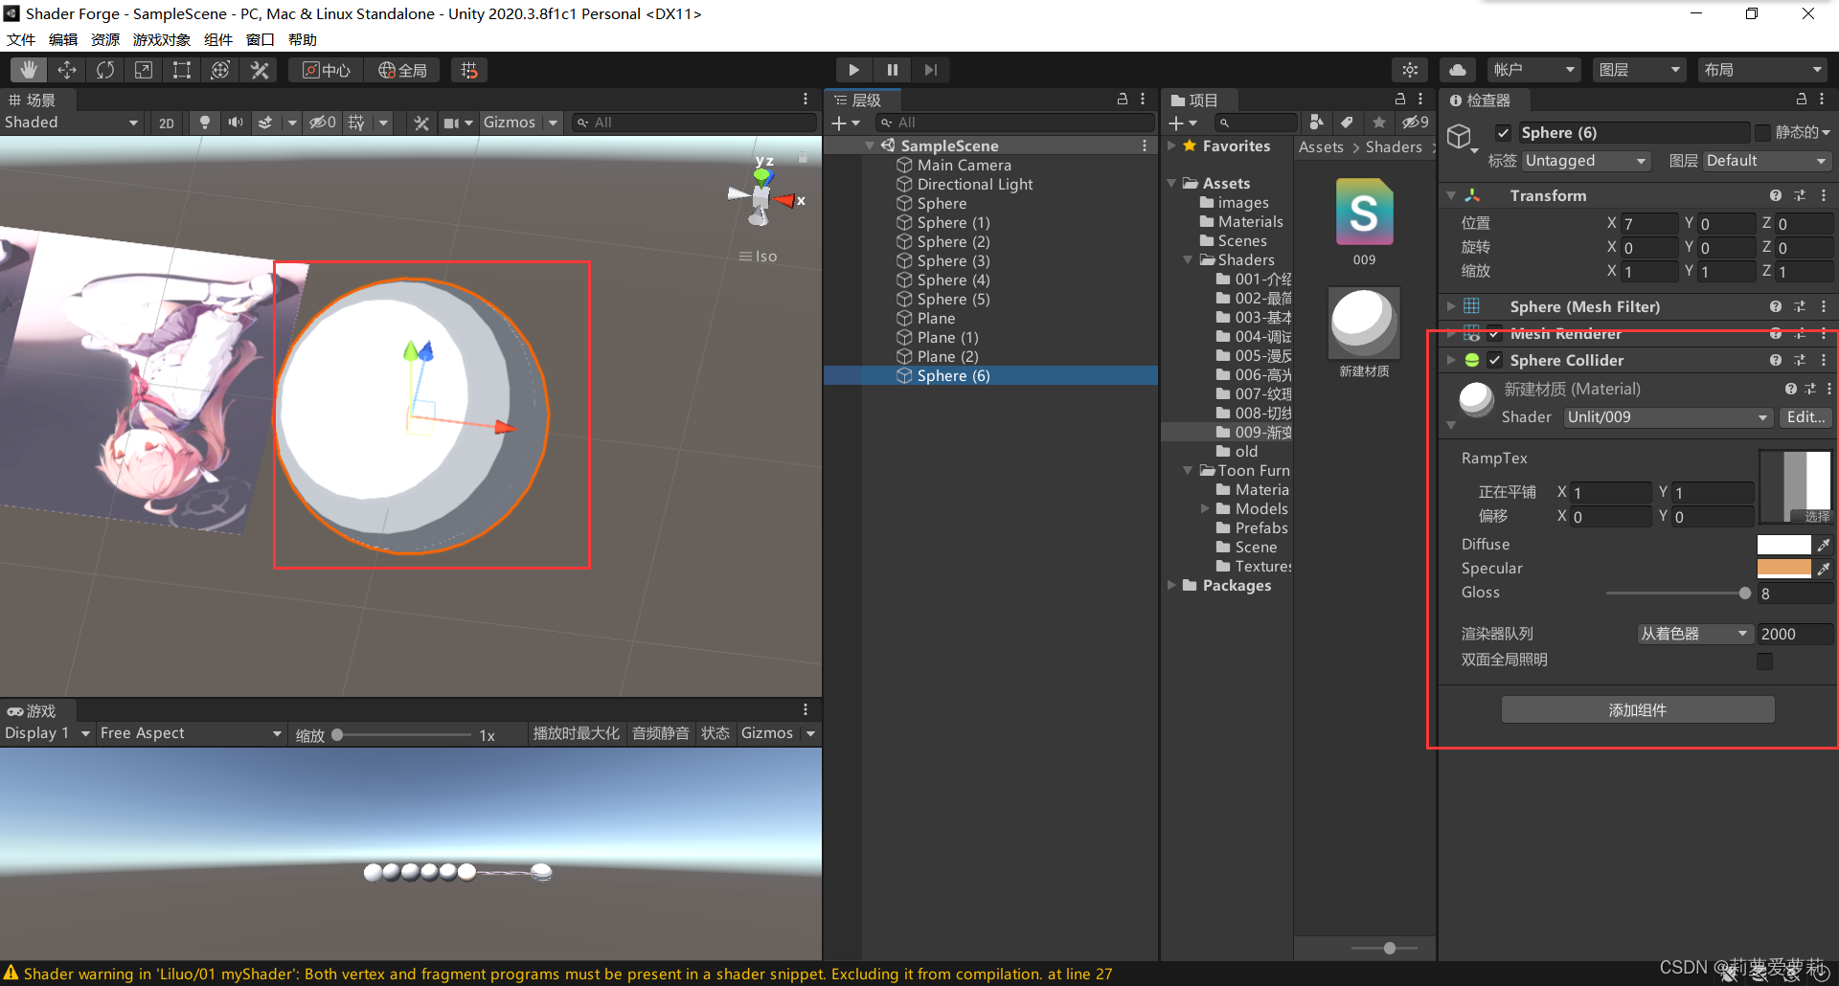Lock the Hierarchy panel

coord(1122,100)
